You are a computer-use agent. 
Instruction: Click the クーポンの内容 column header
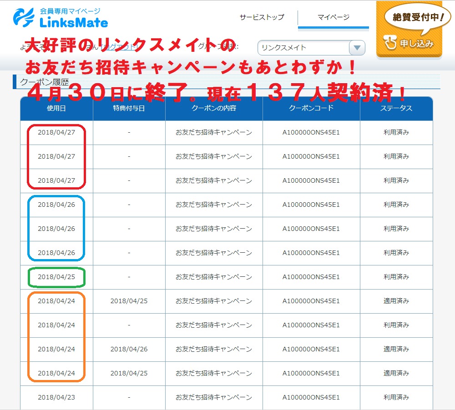pos(214,109)
